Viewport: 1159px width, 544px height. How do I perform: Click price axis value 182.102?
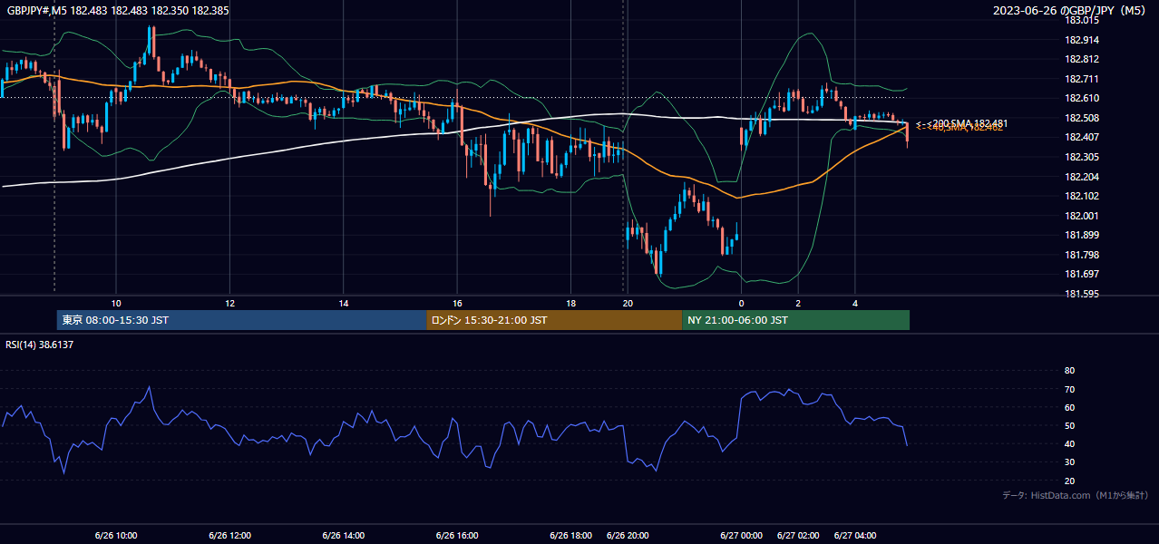pos(1082,196)
